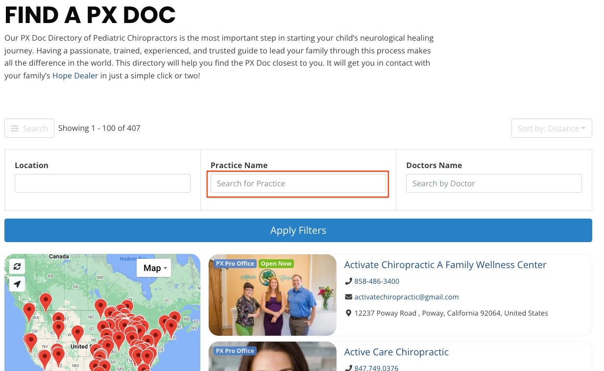The width and height of the screenshot is (604, 371).
Task: Click the Activate Chiropractic office photo
Action: [x=272, y=295]
